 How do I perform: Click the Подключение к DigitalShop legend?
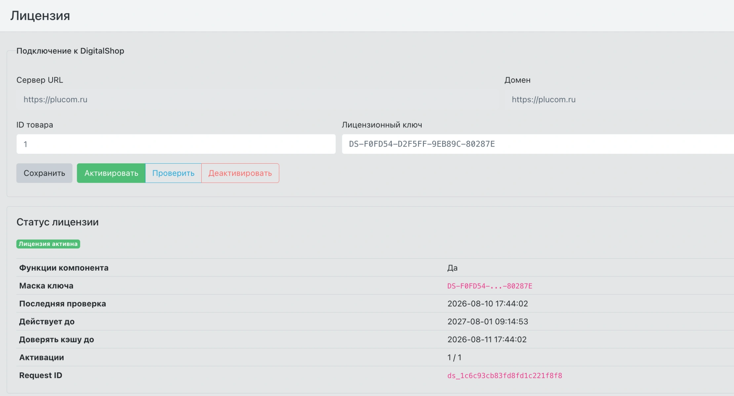pyautogui.click(x=70, y=51)
